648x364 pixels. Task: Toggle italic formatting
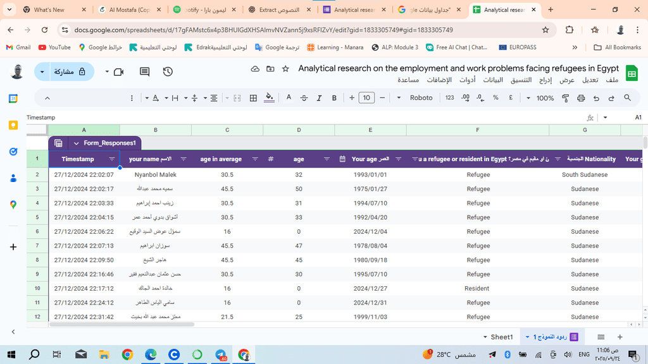coord(319,98)
